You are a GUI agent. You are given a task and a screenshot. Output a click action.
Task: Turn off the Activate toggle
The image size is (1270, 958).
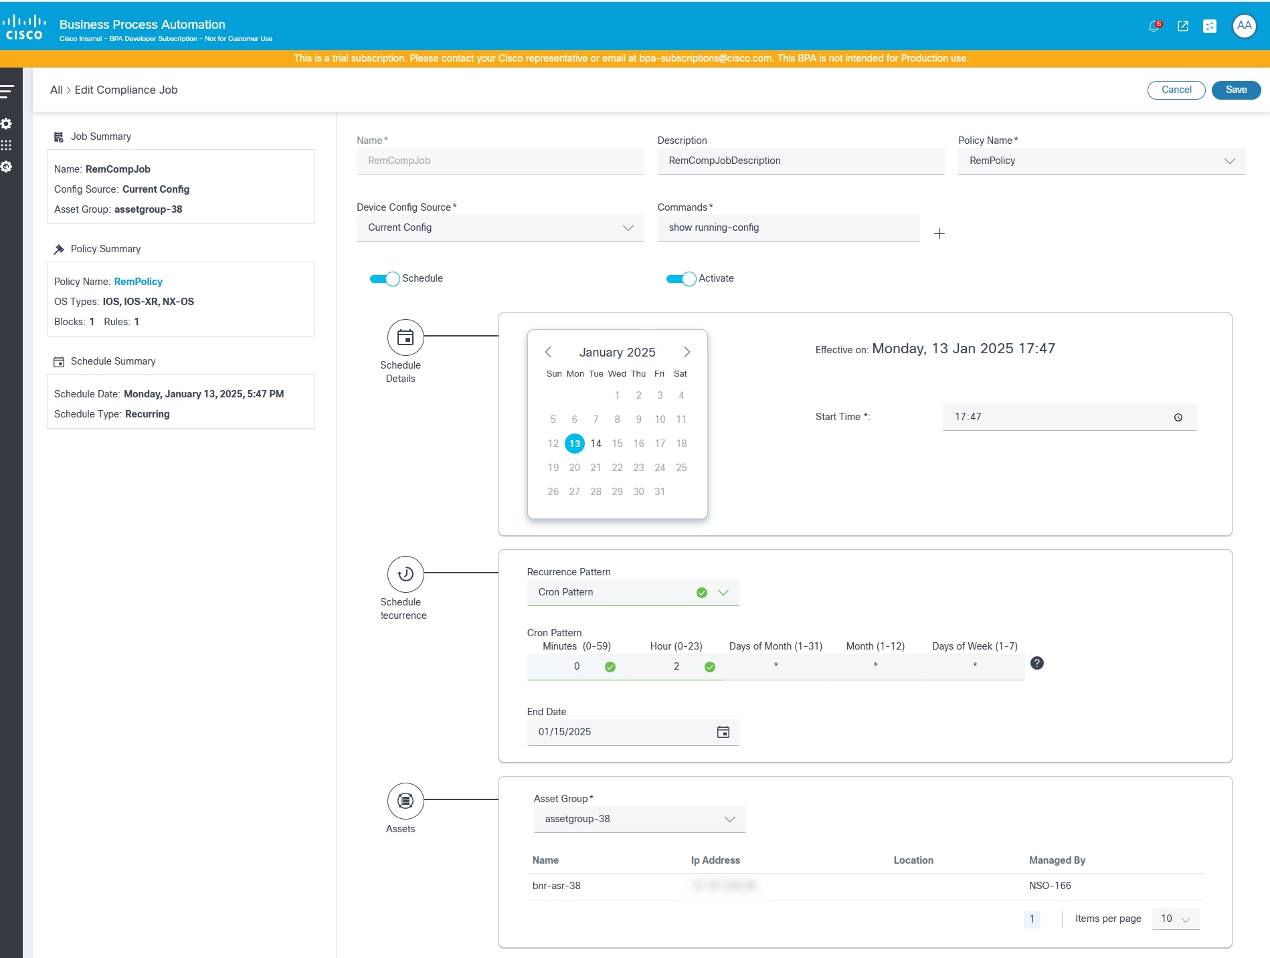tap(681, 279)
